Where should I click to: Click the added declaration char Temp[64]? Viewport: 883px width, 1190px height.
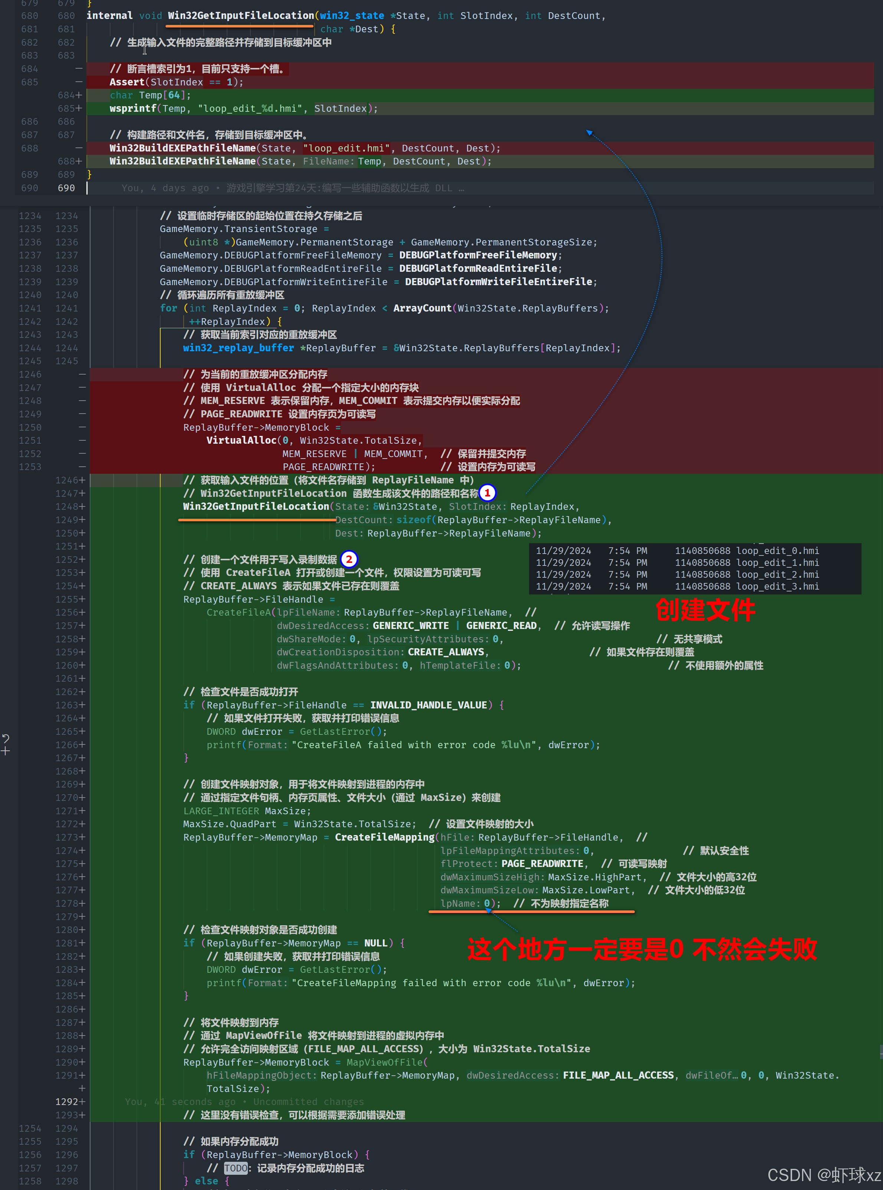(x=150, y=95)
